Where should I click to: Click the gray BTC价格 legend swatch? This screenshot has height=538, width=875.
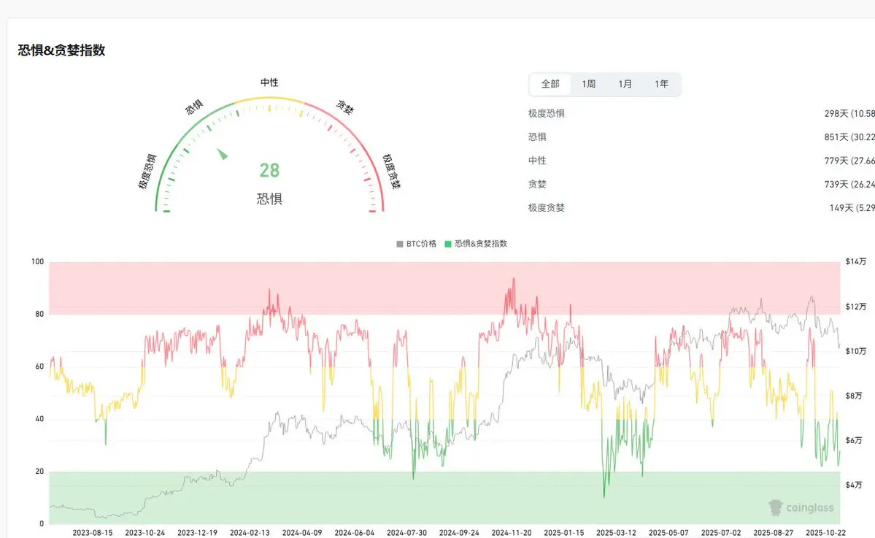400,244
